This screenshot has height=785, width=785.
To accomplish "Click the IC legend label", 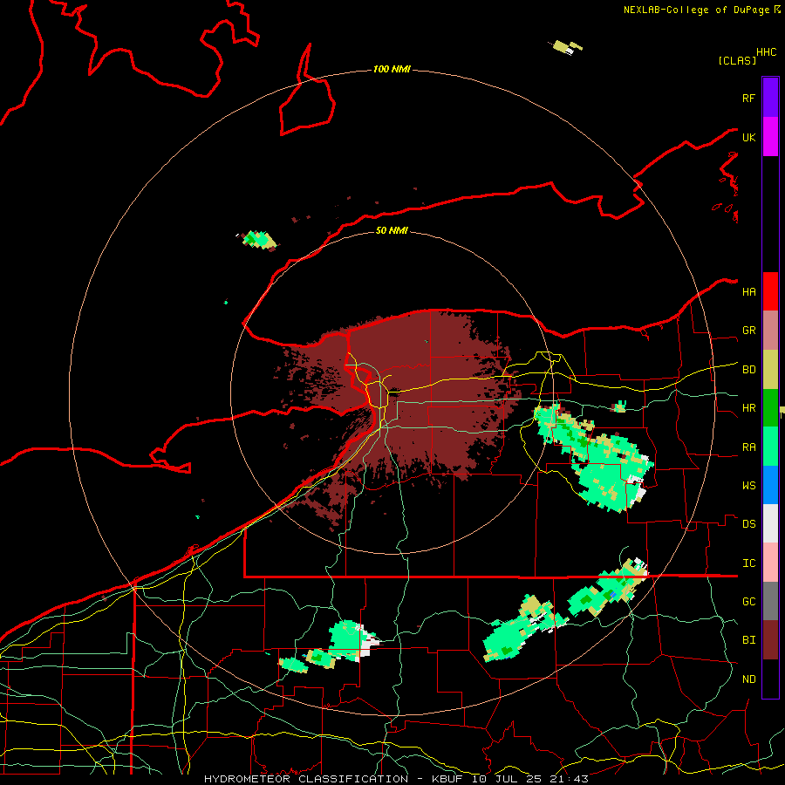I will coord(748,563).
